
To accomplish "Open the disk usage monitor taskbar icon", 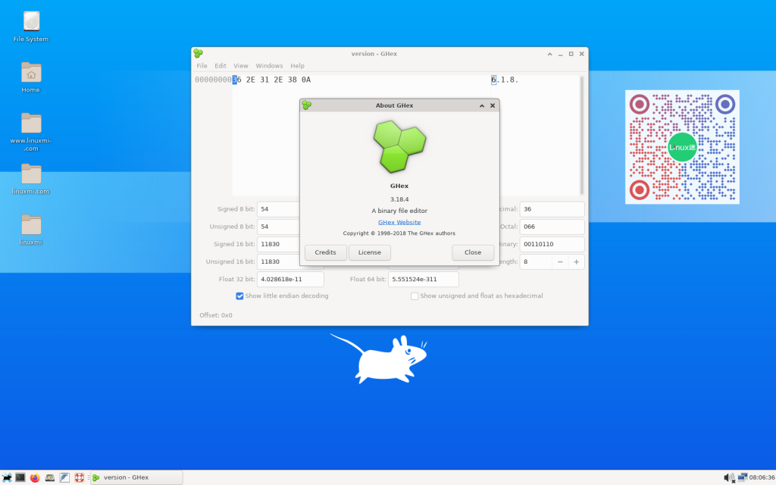I will pyautogui.click(x=49, y=477).
